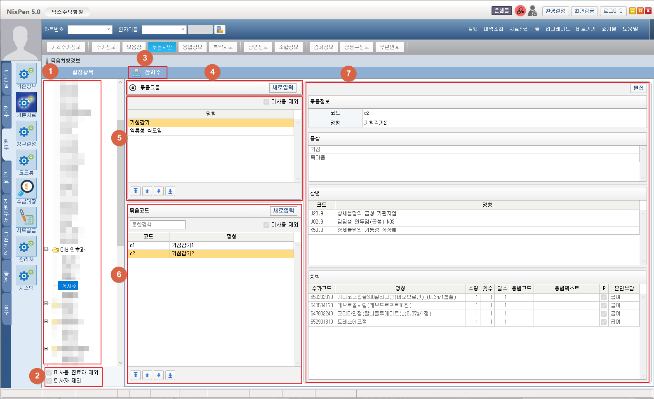Click the patient search icon beside 환자이름
This screenshot has width=654, height=399.
pyautogui.click(x=220, y=30)
